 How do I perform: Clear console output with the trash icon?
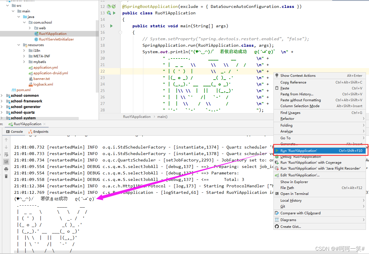(x=6, y=176)
